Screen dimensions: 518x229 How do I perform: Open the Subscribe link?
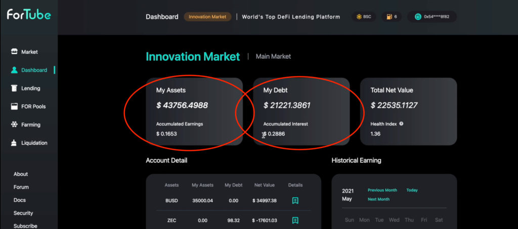(x=25, y=226)
